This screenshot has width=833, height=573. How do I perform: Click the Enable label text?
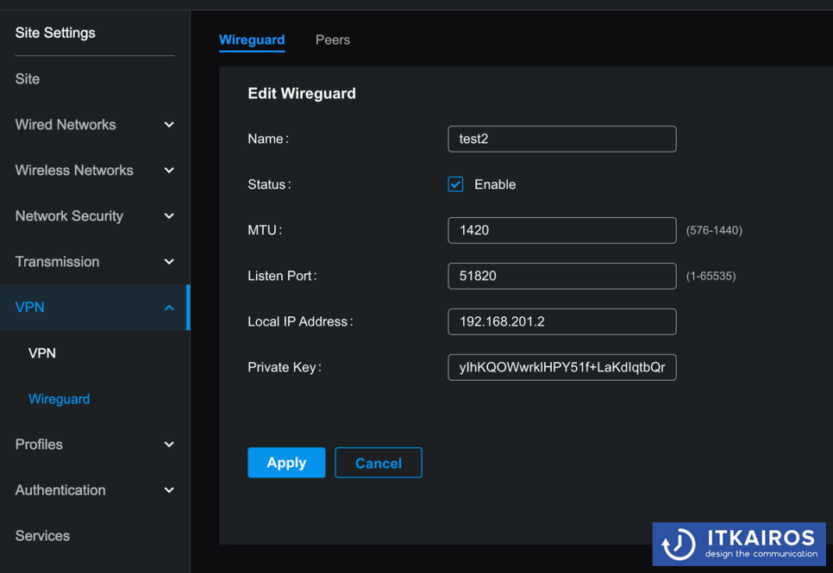pyautogui.click(x=495, y=184)
